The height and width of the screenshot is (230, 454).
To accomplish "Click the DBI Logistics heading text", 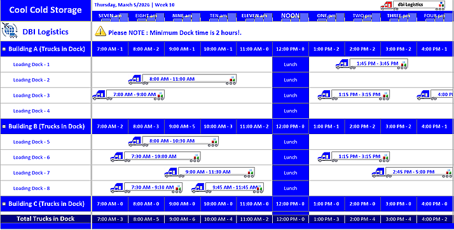I will pos(45,32).
